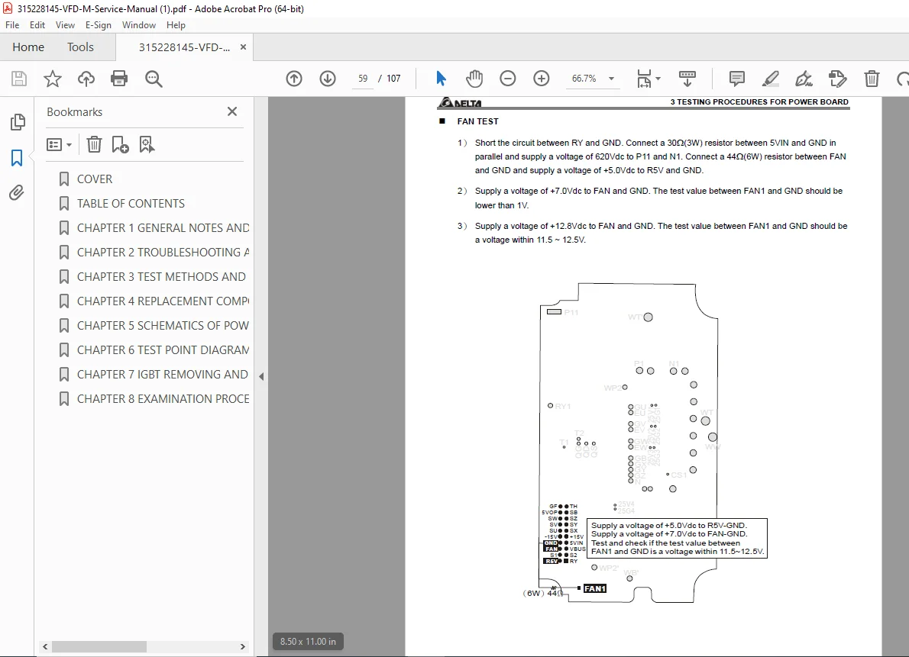Open CHAPTER 1 GENERAL NOTES bookmark
909x657 pixels.
(x=162, y=227)
